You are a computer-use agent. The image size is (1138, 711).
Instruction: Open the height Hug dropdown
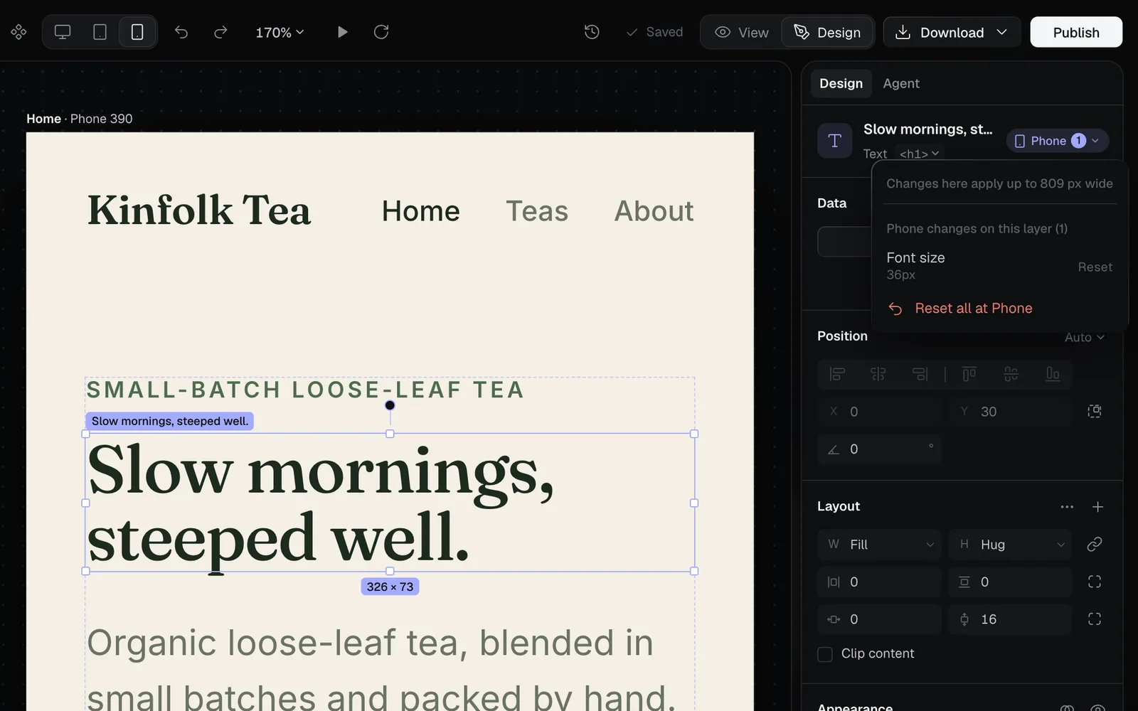(x=1010, y=545)
